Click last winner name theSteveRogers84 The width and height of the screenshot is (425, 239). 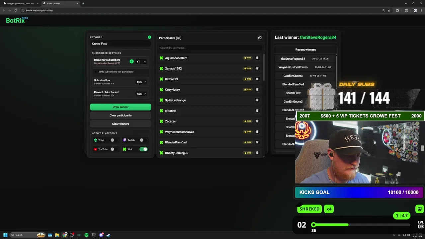(x=318, y=38)
